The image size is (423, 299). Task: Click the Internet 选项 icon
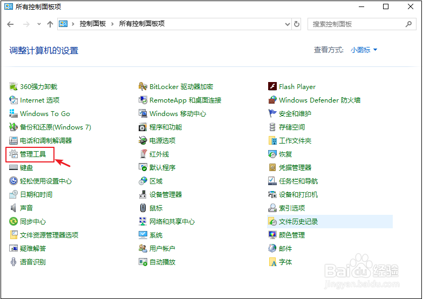[13, 100]
